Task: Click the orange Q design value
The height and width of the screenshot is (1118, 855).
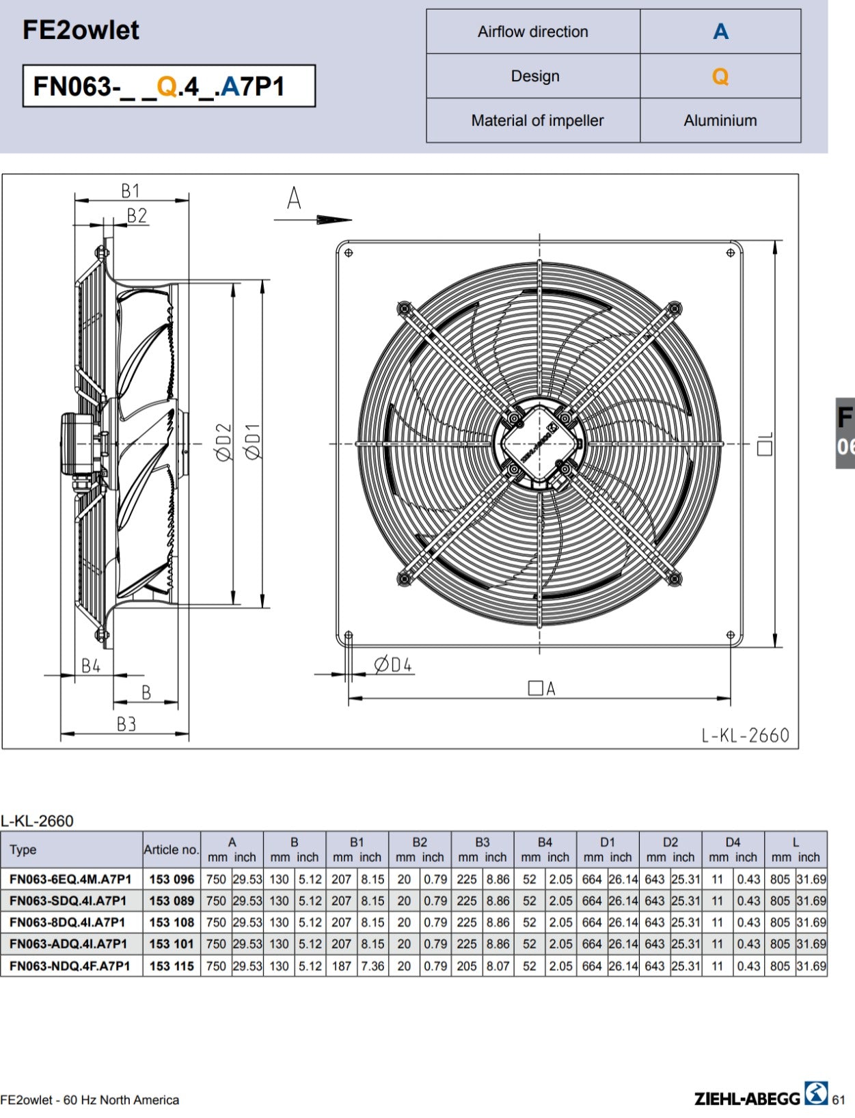Action: [720, 76]
